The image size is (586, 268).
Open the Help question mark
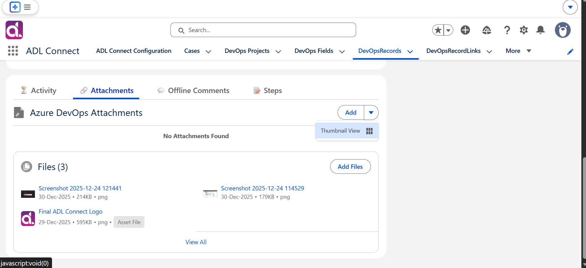[x=507, y=30]
